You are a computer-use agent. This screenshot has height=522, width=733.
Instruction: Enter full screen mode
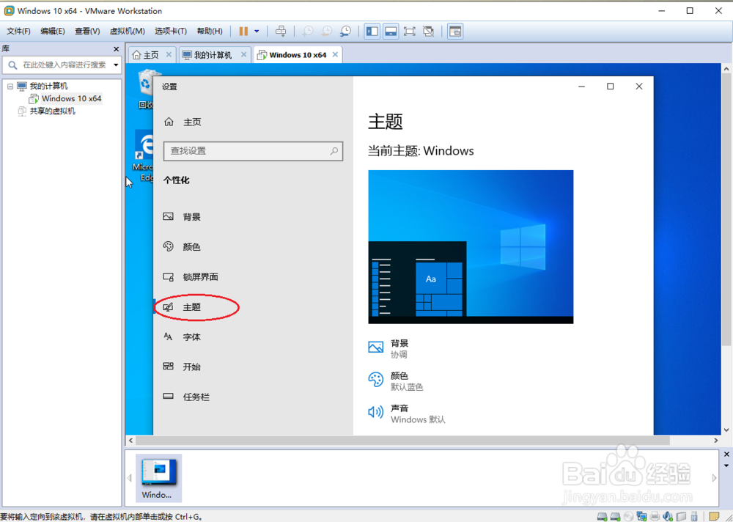pos(410,32)
